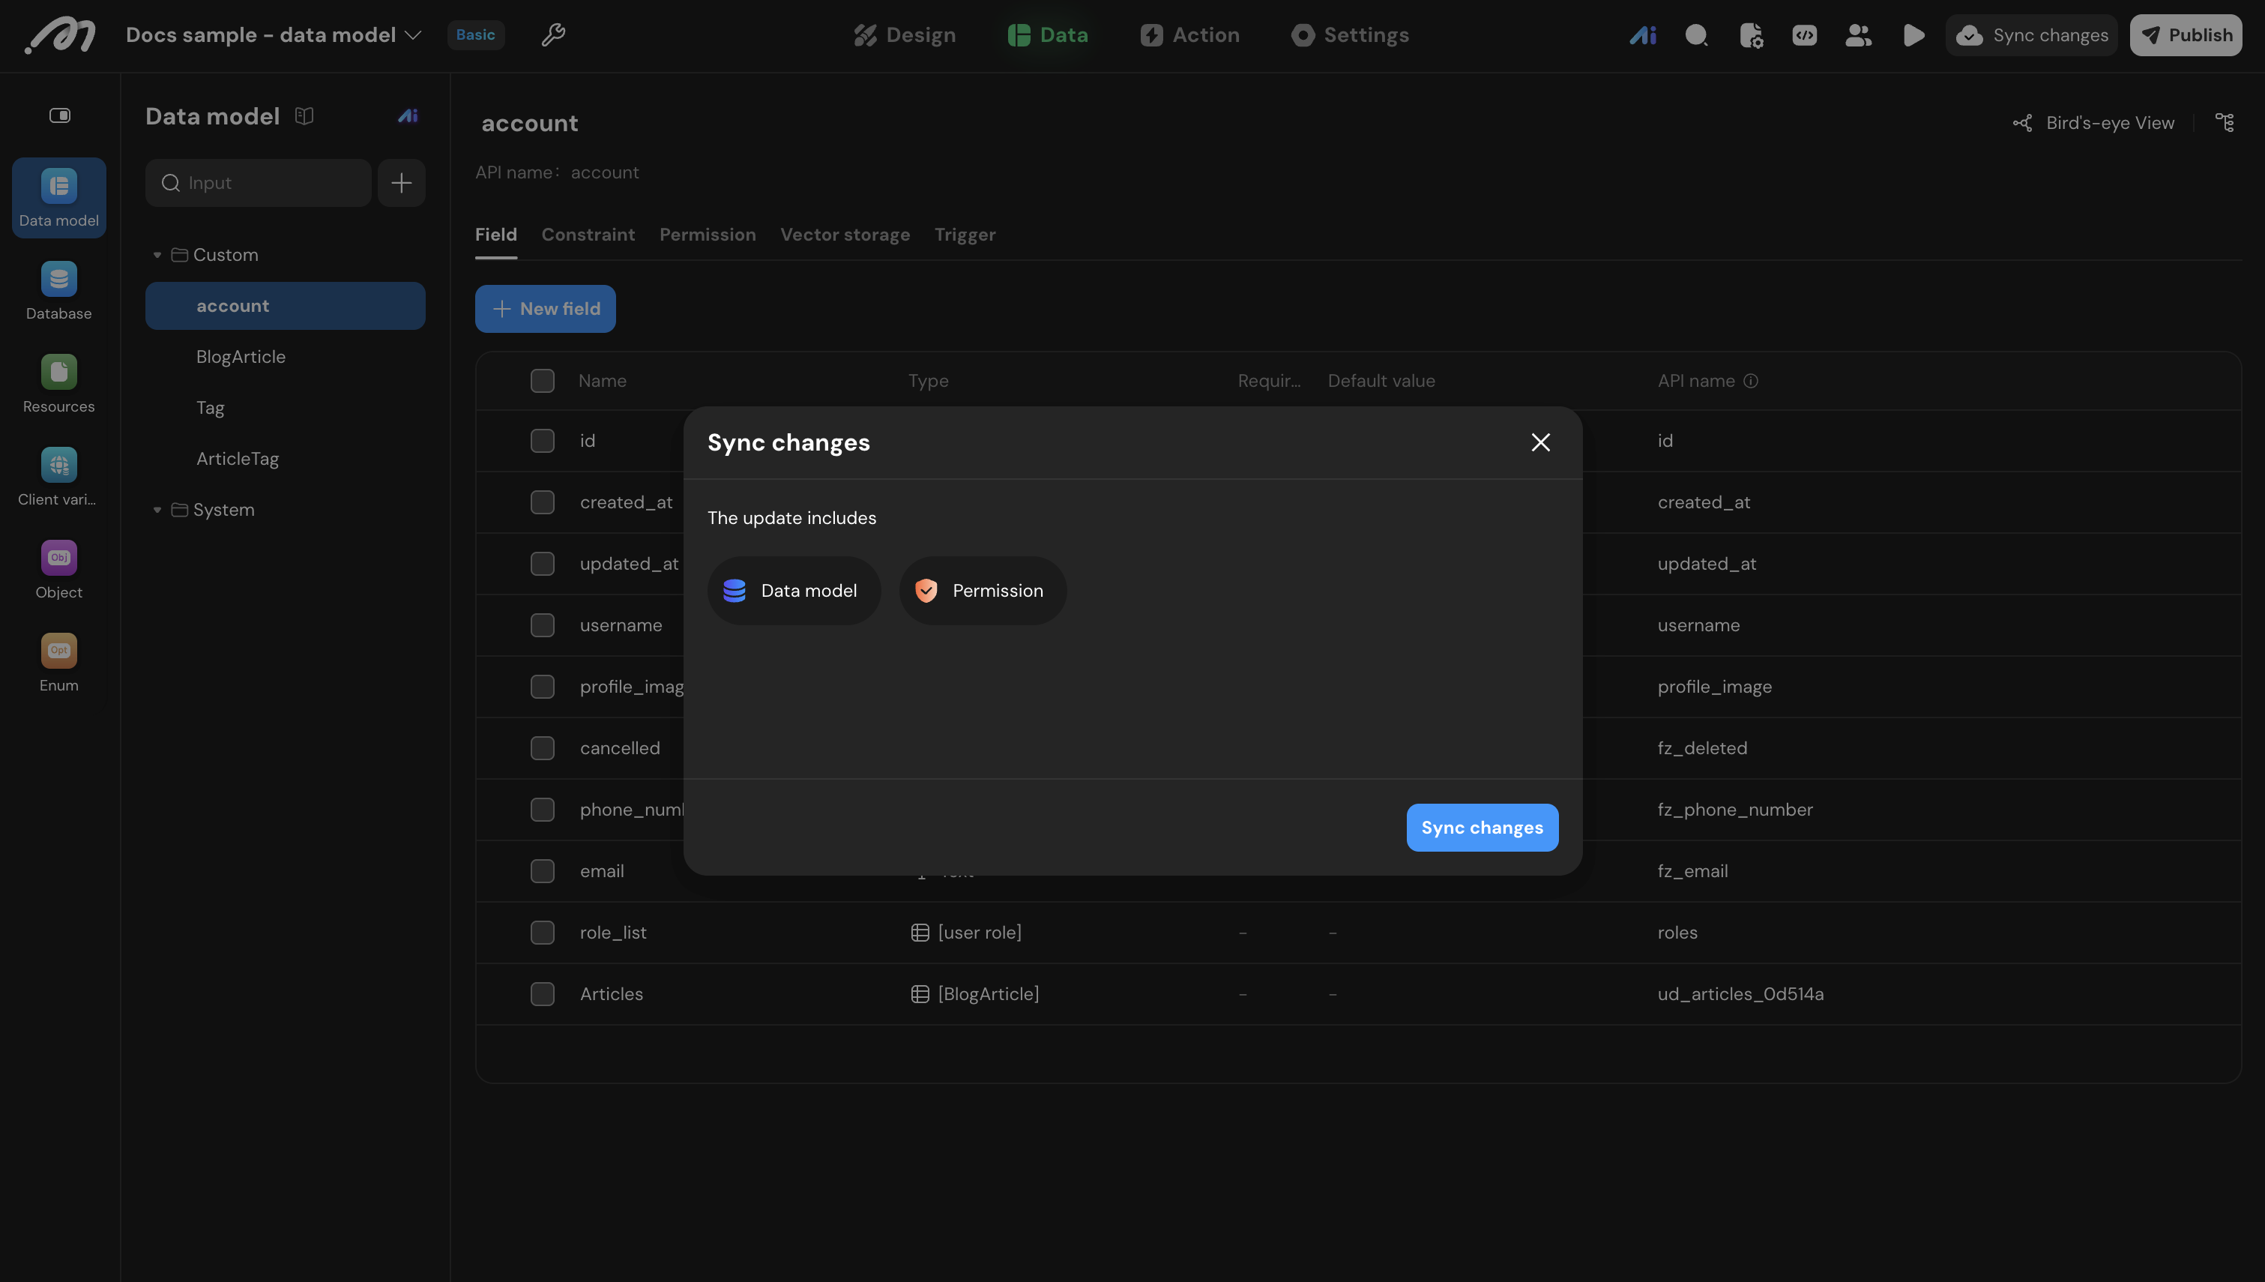Open the wrench tools icon
The height and width of the screenshot is (1282, 2265).
[552, 35]
